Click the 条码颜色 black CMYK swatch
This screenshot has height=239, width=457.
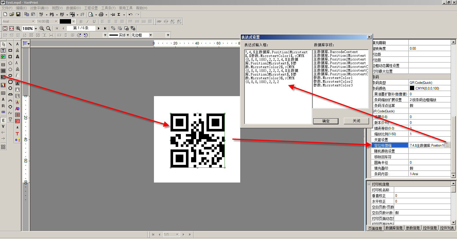click(412, 88)
